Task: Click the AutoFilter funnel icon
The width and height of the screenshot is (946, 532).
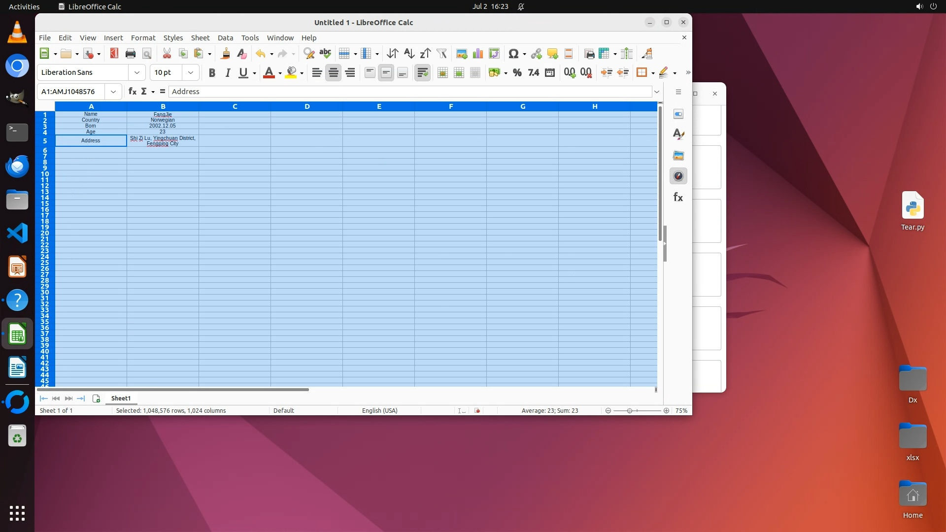Action: coord(441,54)
